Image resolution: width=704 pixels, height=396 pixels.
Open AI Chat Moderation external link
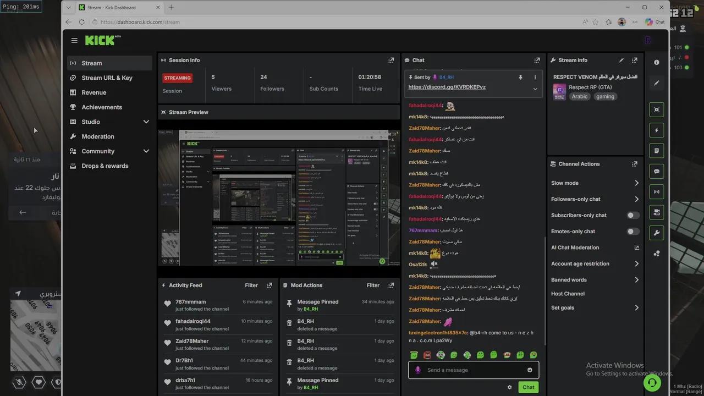pyautogui.click(x=636, y=248)
